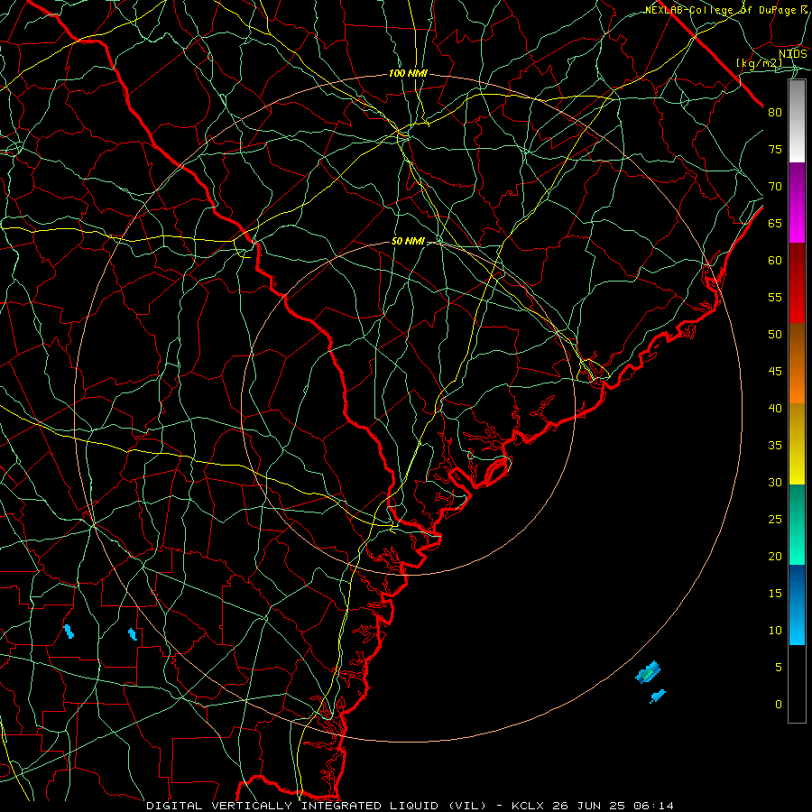Viewport: 812px width, 812px height.
Task: Click the 75 value on the VIL scale
Action: coord(775,150)
